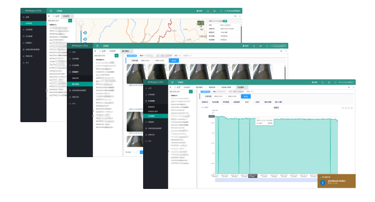Click the map pan compass control in the GIS window
Screen dimensions: 375x202
point(81,23)
